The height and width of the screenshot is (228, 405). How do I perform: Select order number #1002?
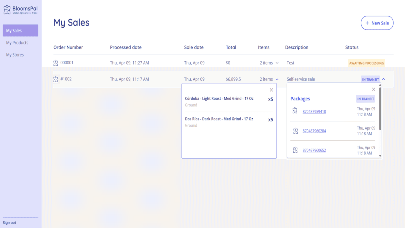66,79
